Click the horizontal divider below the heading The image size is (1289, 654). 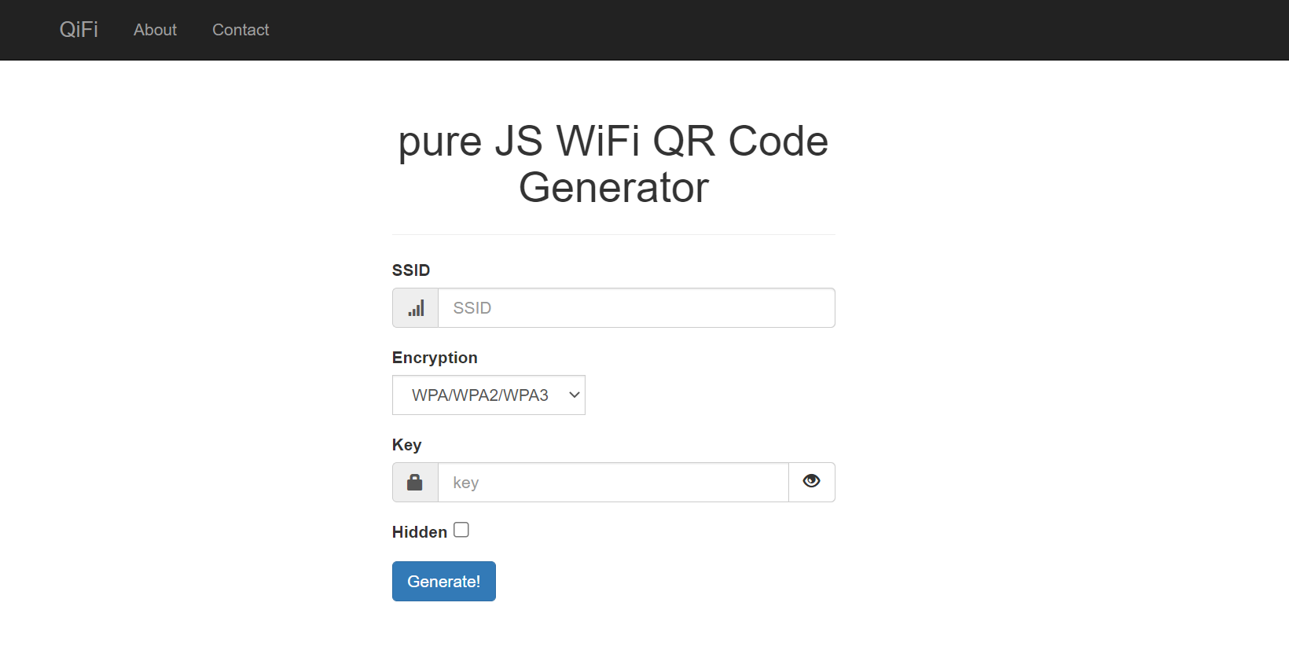coord(613,234)
